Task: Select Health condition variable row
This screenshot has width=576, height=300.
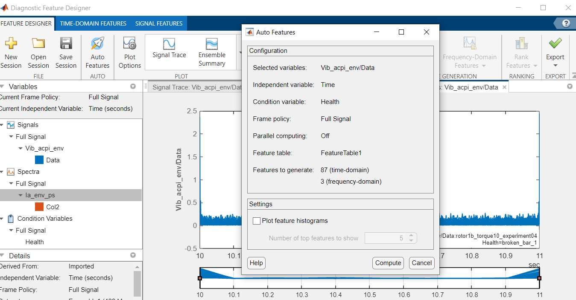Action: [71, 242]
